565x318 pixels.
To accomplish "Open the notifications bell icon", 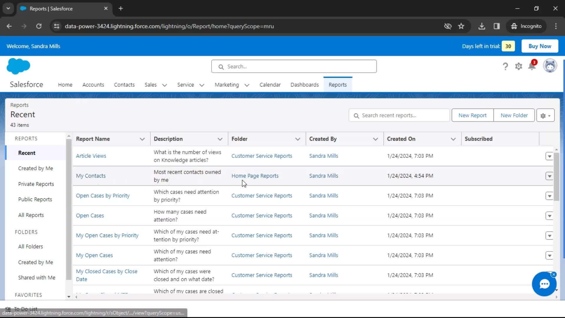I will [532, 66].
